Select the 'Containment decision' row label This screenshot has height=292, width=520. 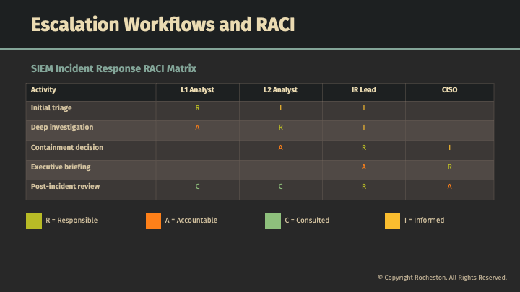click(67, 148)
